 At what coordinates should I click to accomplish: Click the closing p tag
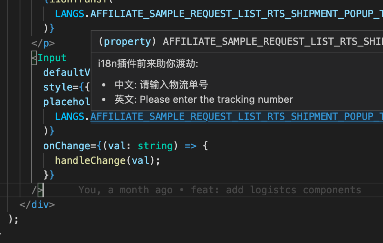click(43, 43)
